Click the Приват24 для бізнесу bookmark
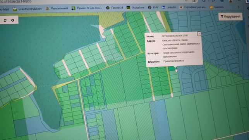 tap(87, 8)
